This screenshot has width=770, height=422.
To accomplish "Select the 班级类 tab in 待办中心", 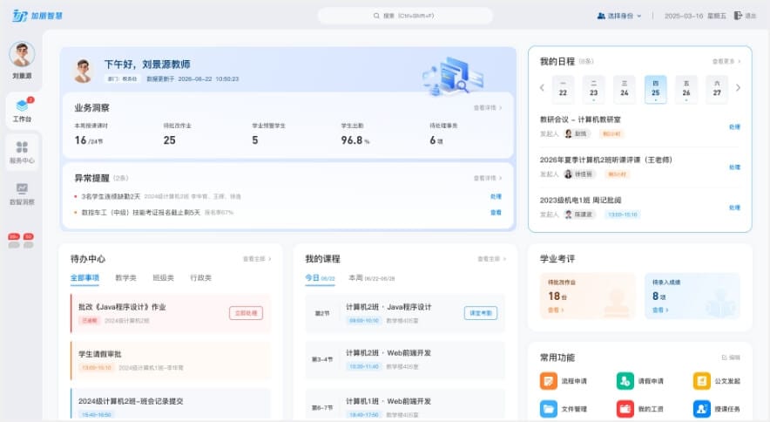I will click(x=163, y=278).
